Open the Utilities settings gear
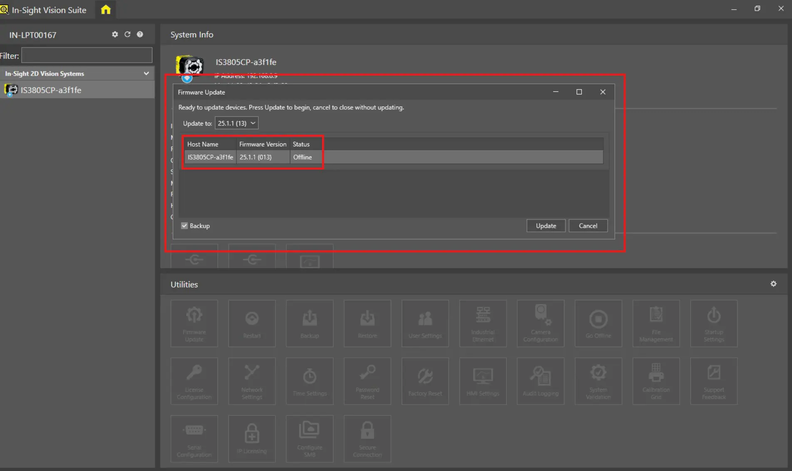Image resolution: width=792 pixels, height=471 pixels. (773, 284)
